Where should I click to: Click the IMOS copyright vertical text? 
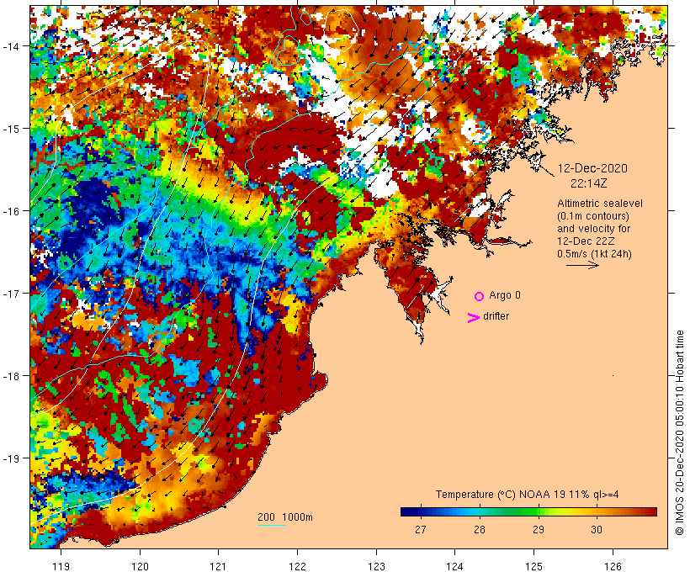[x=680, y=432]
